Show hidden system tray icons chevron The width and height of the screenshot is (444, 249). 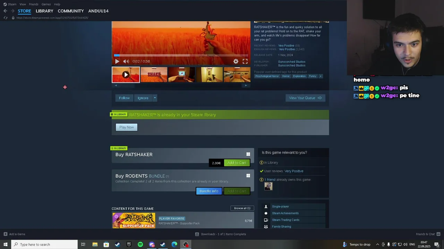coord(377,245)
